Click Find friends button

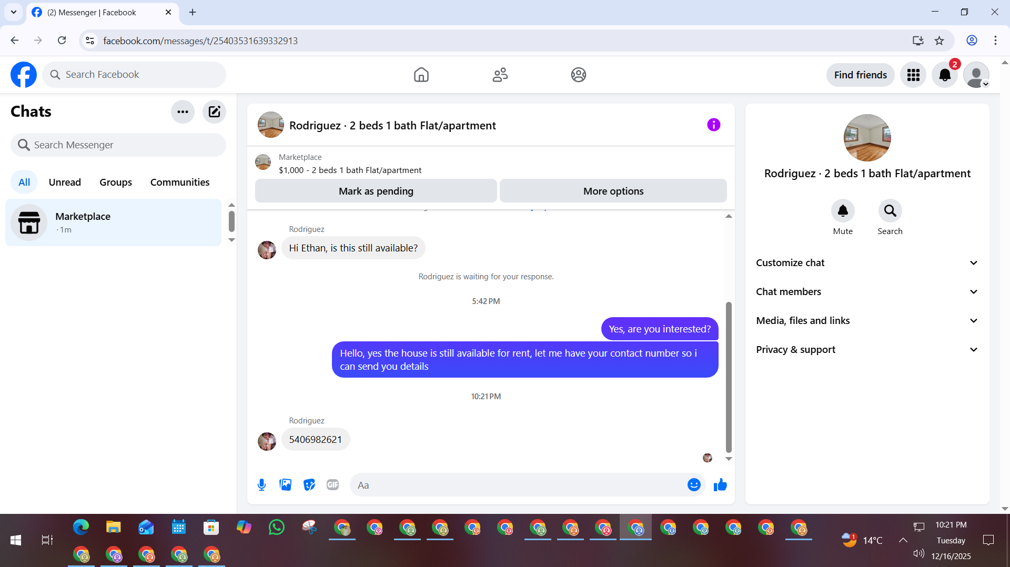[861, 75]
